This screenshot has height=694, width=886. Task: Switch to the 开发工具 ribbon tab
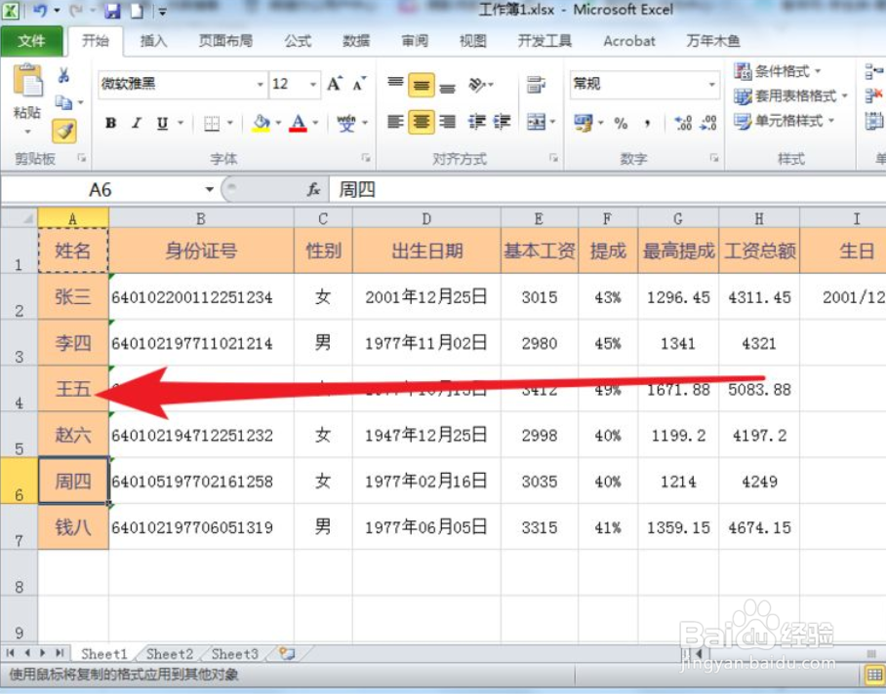coord(544,41)
